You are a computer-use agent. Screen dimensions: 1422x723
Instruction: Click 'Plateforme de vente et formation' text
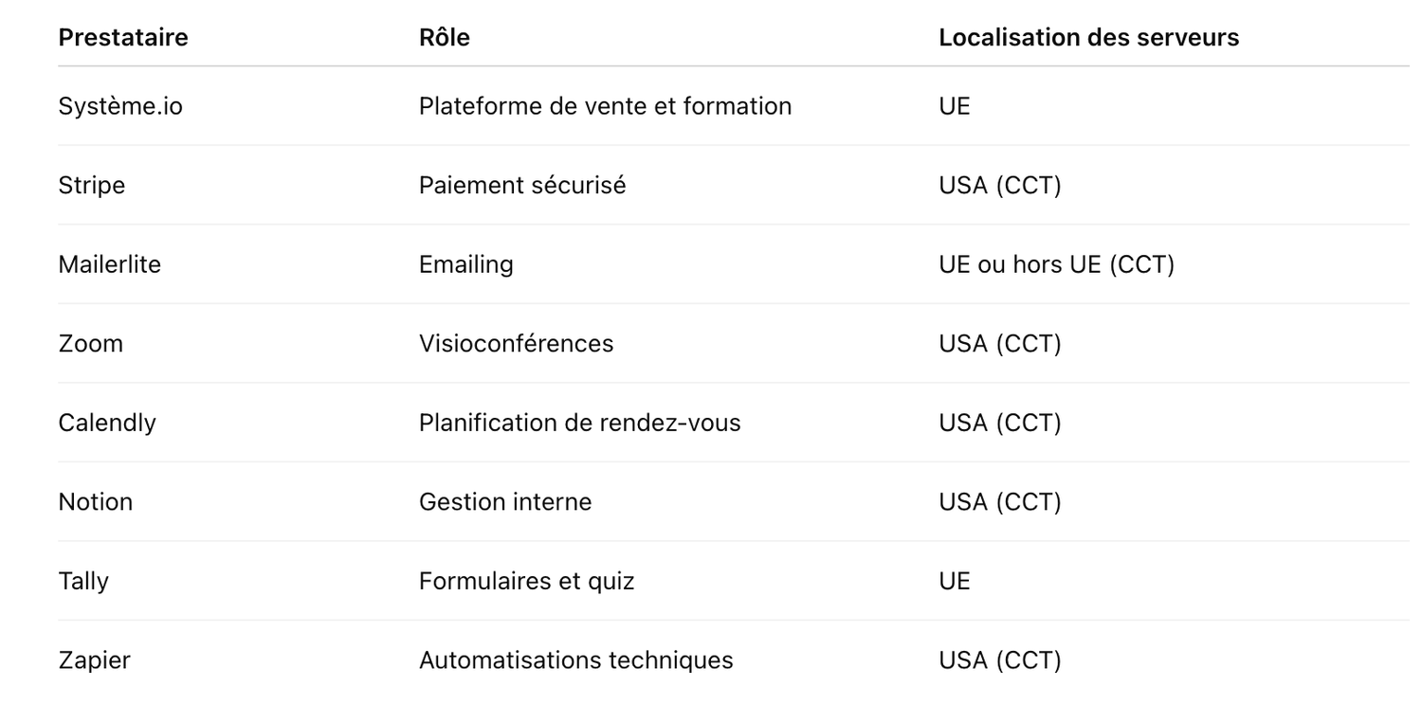(x=606, y=106)
